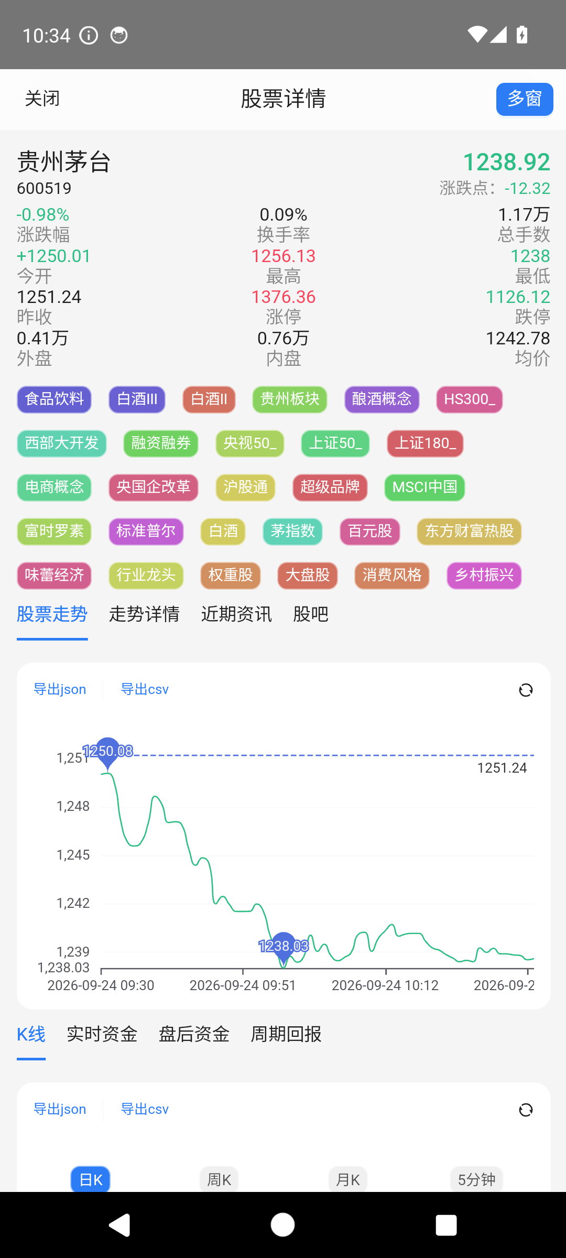Tap the Wi-Fi status icon

[477, 34]
